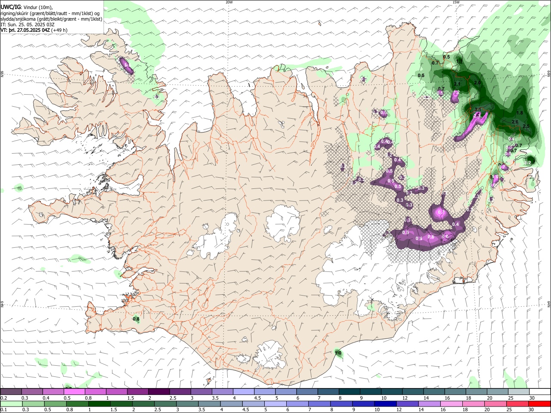The height and width of the screenshot is (413, 551).
Task: Select the 'IT: Sun. 25. 05. 2025 03Z' line
Action: [x=28, y=25]
